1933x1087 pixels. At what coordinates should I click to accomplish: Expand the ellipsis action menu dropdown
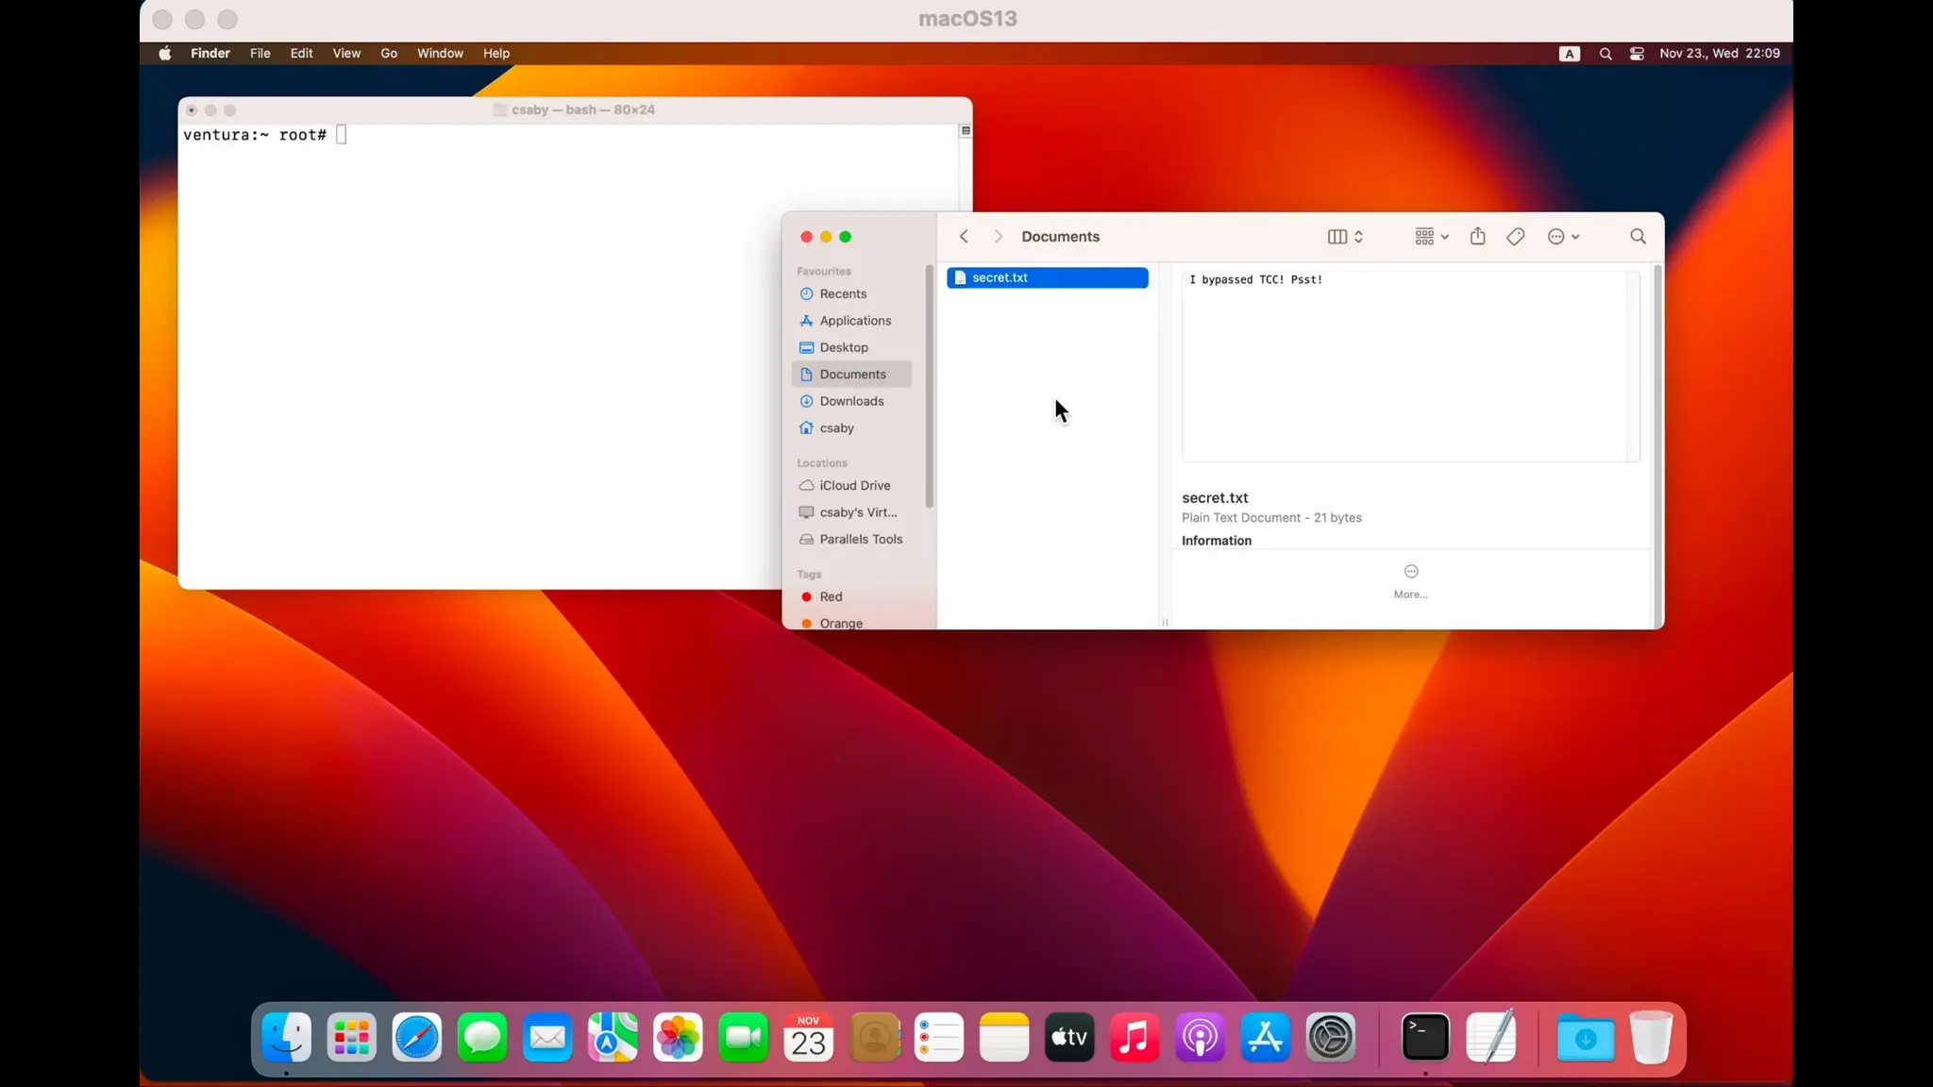click(1563, 237)
